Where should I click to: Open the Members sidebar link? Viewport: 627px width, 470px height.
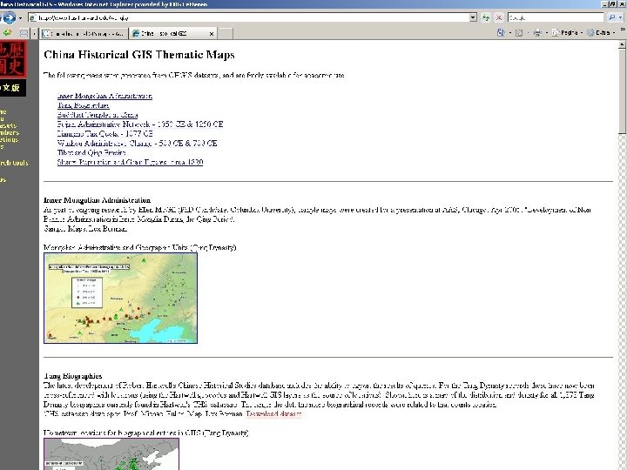coord(10,132)
